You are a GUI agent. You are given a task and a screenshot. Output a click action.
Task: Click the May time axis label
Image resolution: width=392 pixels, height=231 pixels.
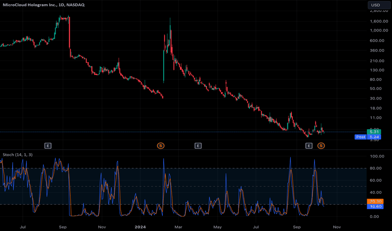(x=217, y=227)
